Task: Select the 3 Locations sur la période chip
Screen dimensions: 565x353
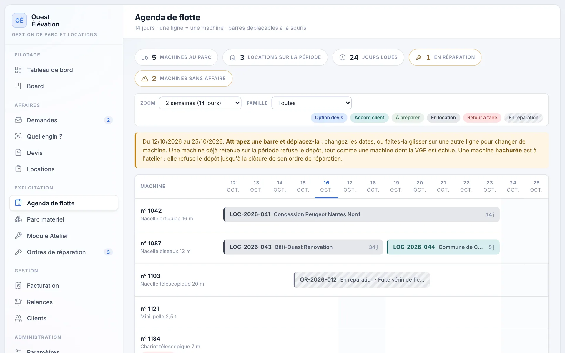Action: point(275,57)
